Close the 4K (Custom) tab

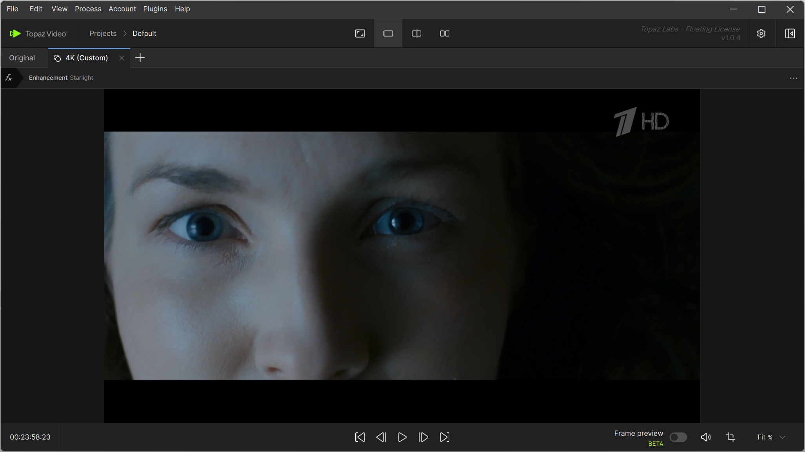(x=122, y=58)
